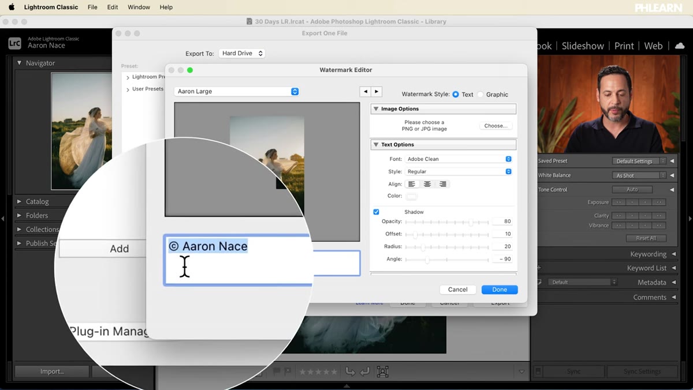Toggle the Shadow checkbox

pyautogui.click(x=377, y=212)
